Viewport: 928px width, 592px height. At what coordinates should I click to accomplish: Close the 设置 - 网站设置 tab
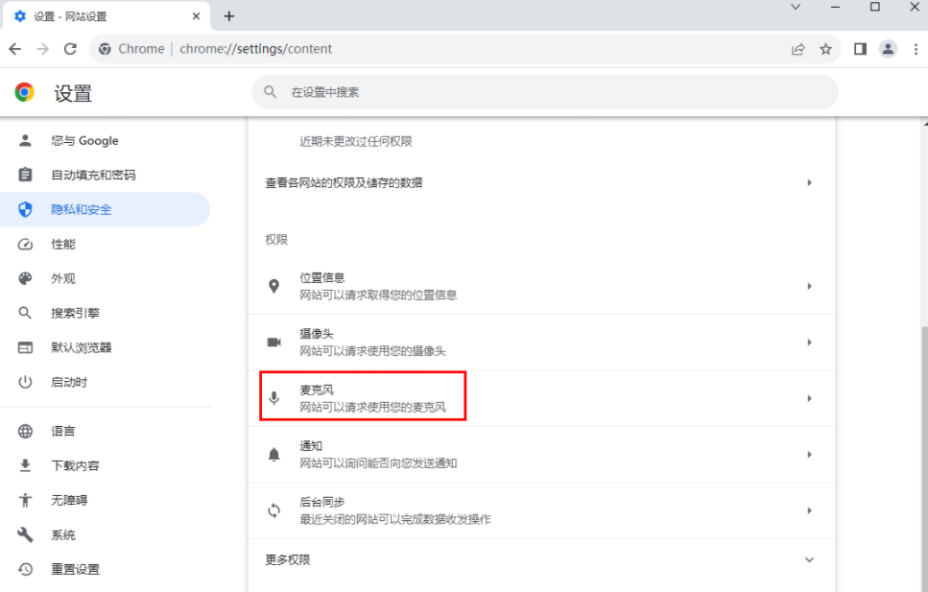click(196, 16)
